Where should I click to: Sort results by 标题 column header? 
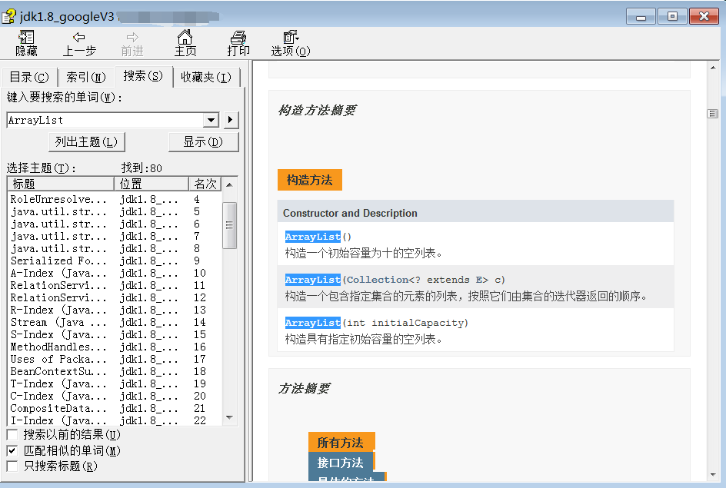[61, 184]
